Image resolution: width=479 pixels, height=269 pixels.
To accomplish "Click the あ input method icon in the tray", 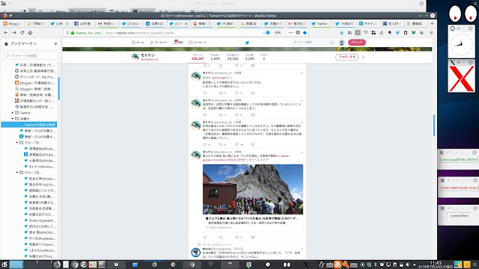I will pos(338,265).
